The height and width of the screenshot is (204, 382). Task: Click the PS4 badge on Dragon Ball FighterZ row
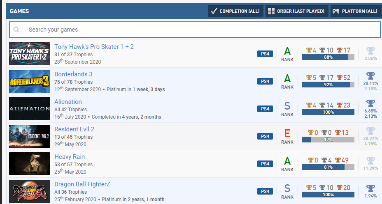tap(265, 191)
